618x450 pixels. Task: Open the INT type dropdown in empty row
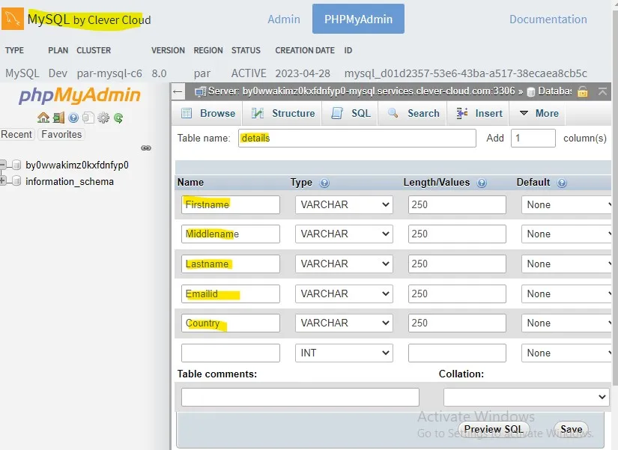coord(344,353)
